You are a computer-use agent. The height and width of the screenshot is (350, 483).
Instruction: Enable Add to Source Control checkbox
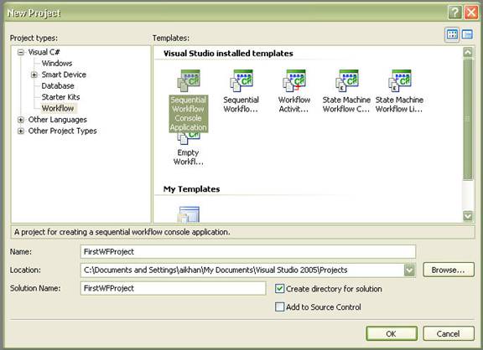(280, 307)
